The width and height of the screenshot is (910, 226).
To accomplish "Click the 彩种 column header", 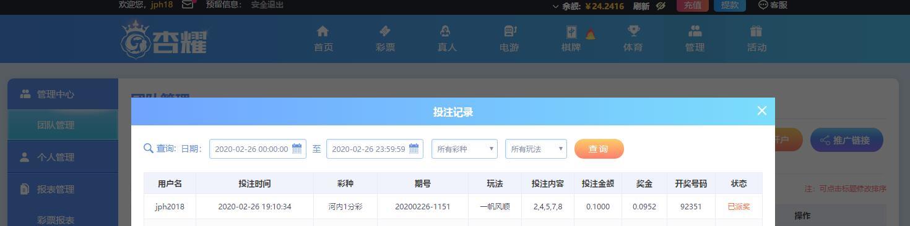I will point(345,183).
